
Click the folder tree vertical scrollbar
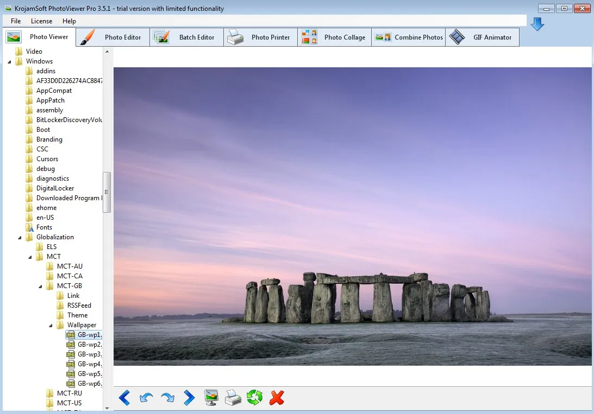(107, 191)
